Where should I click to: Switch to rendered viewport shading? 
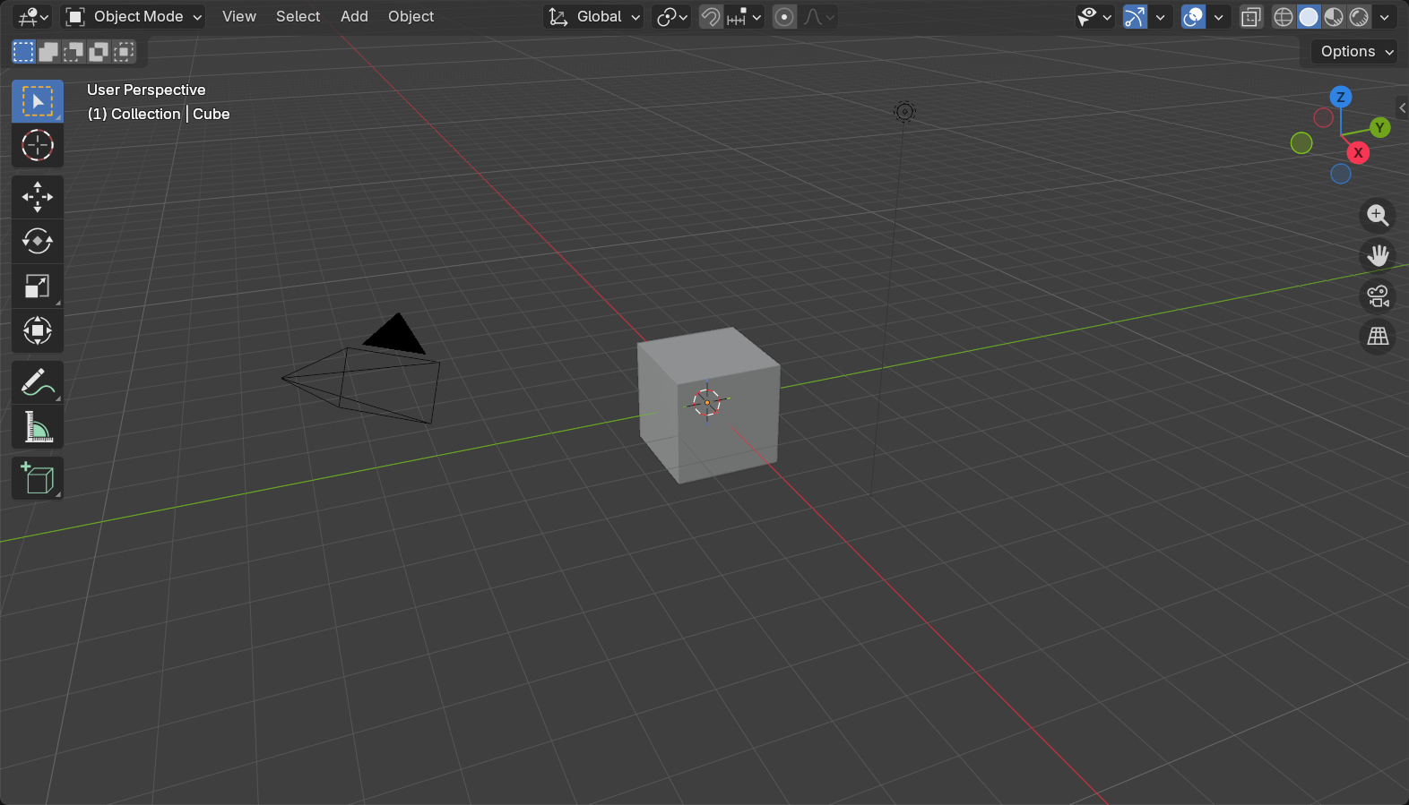point(1359,16)
